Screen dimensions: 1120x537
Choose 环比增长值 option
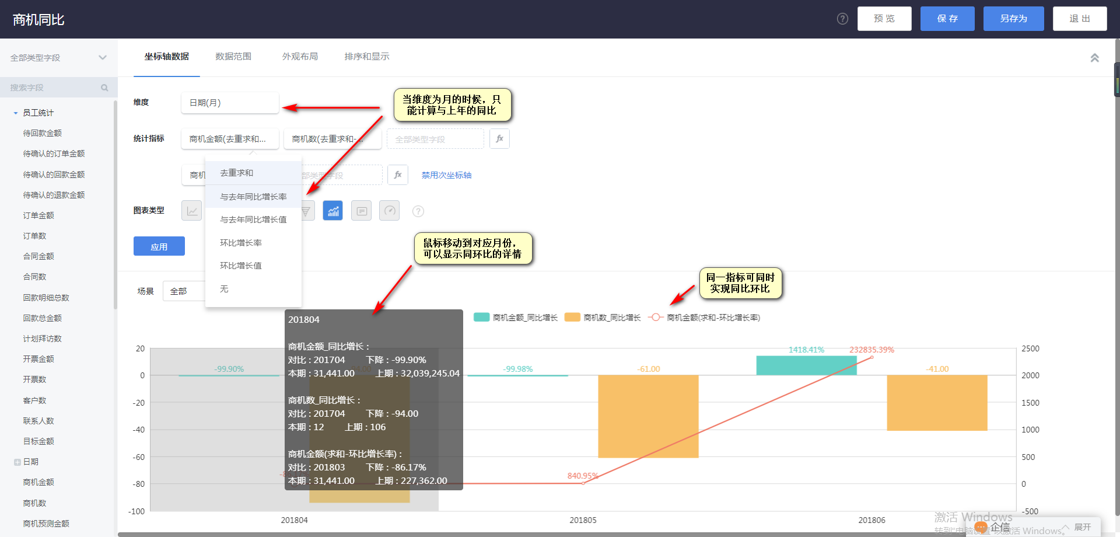coord(253,266)
